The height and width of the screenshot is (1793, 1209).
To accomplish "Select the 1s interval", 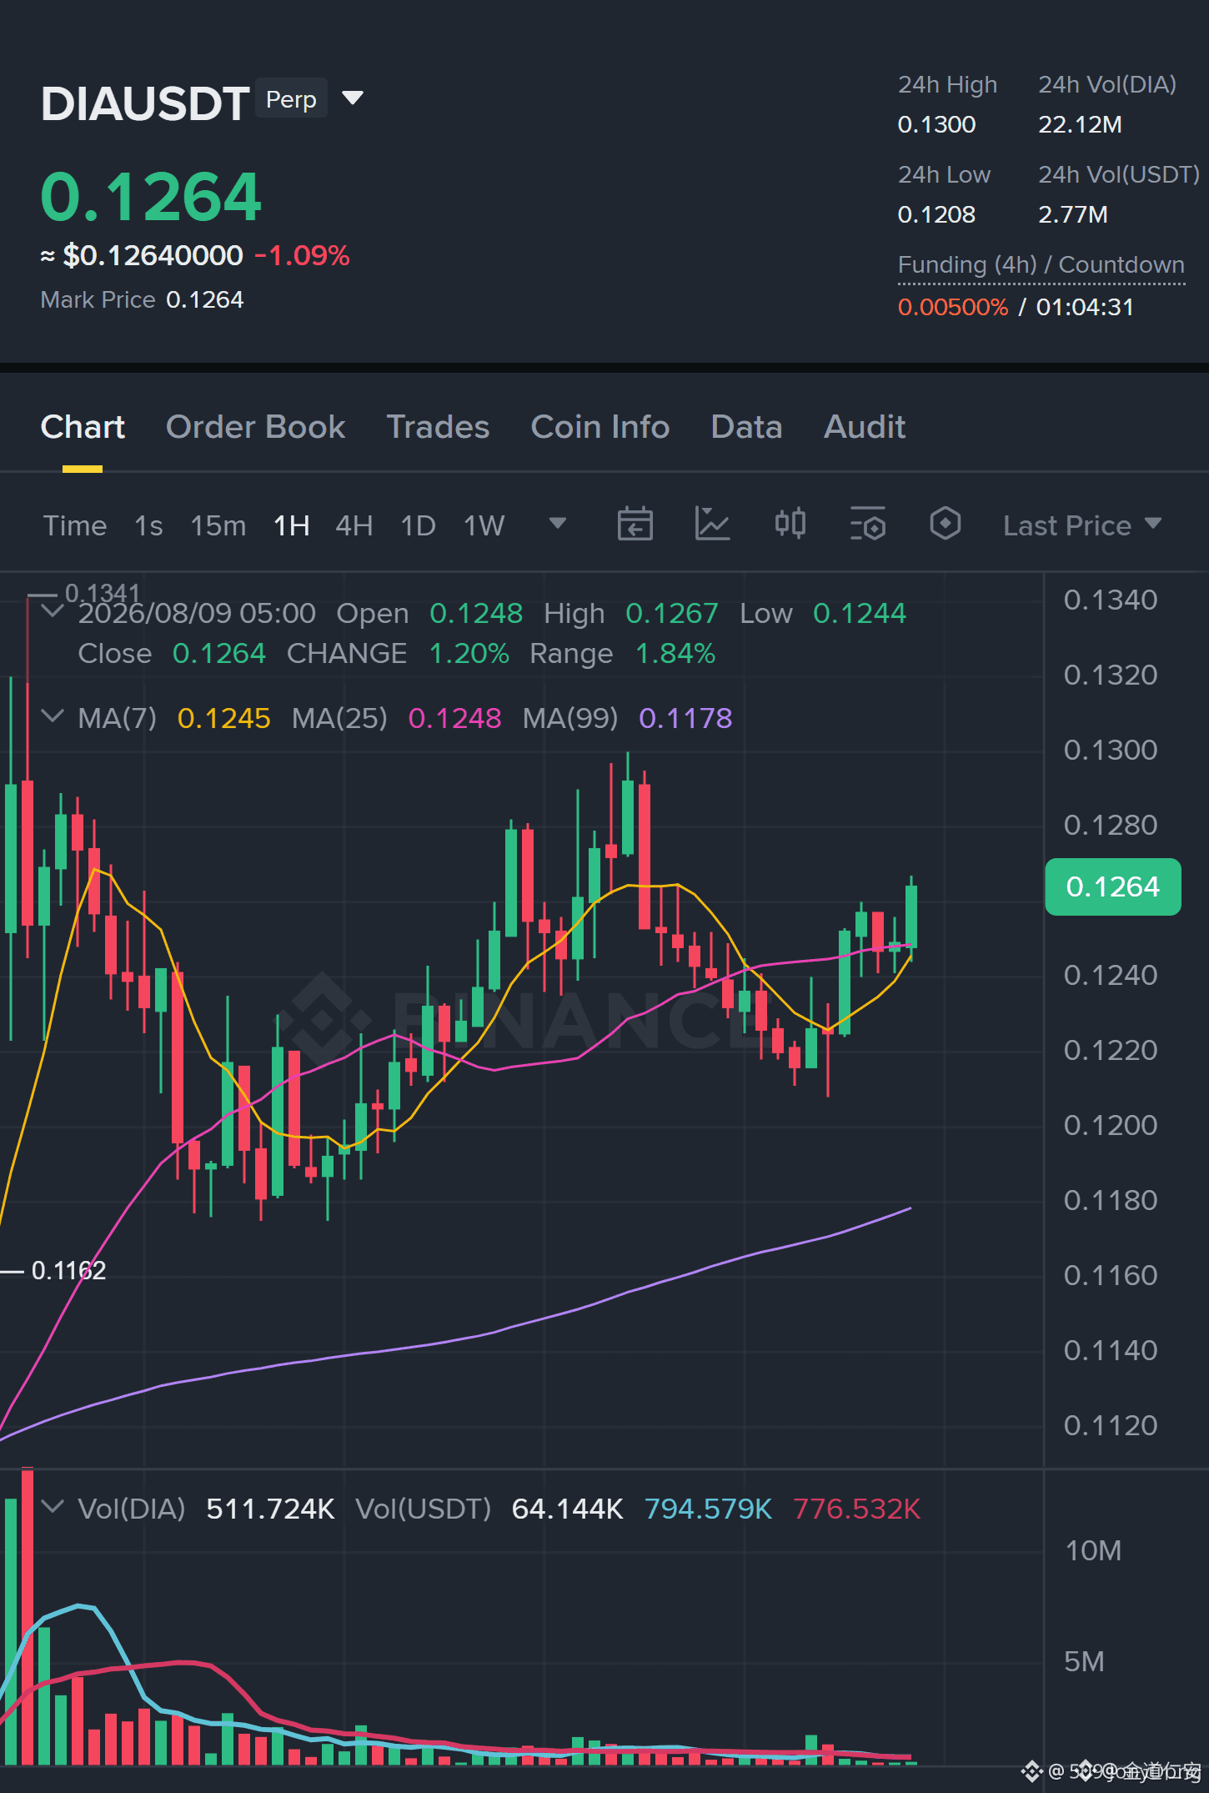I will tap(148, 525).
